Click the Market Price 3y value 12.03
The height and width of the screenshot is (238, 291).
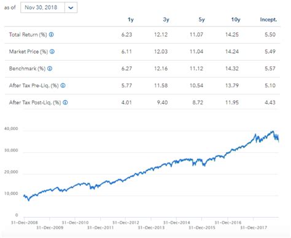(161, 52)
